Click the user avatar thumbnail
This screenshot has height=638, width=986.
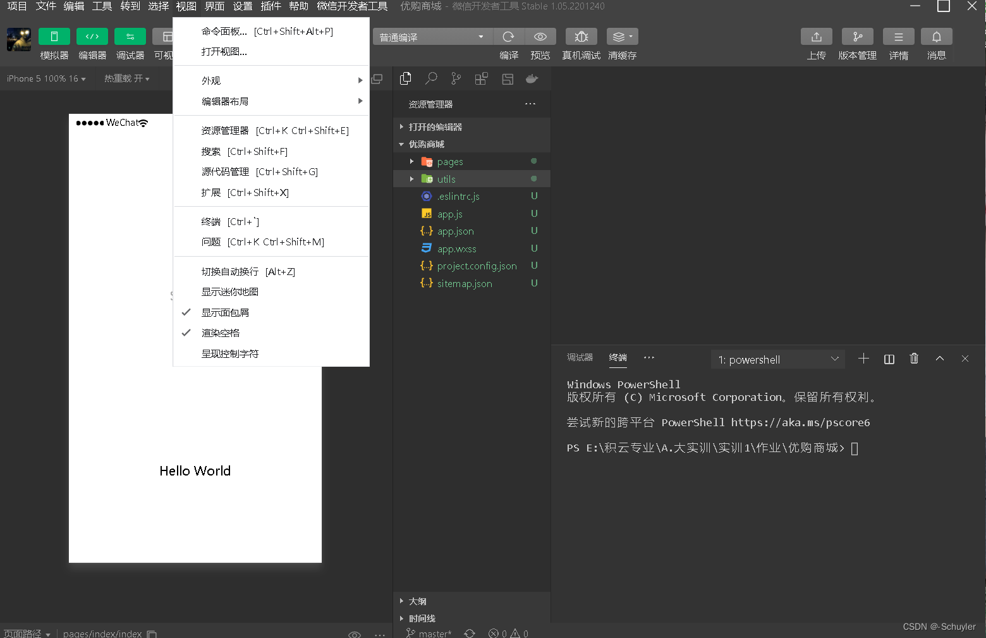19,39
